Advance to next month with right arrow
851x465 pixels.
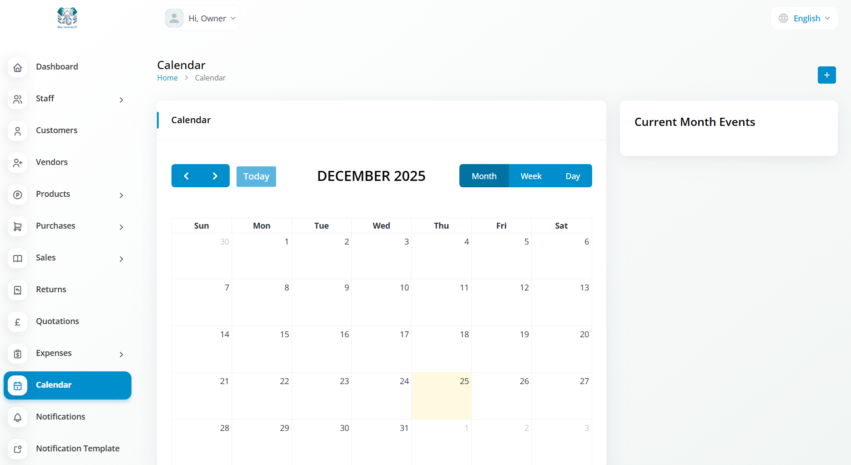tap(215, 176)
